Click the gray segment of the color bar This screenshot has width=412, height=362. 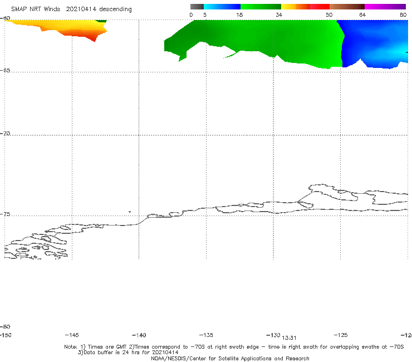click(x=197, y=7)
